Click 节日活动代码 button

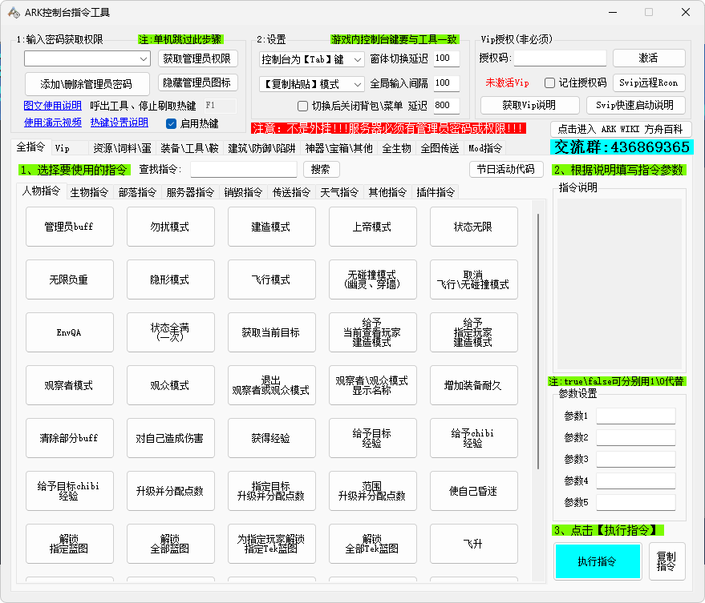click(x=506, y=169)
